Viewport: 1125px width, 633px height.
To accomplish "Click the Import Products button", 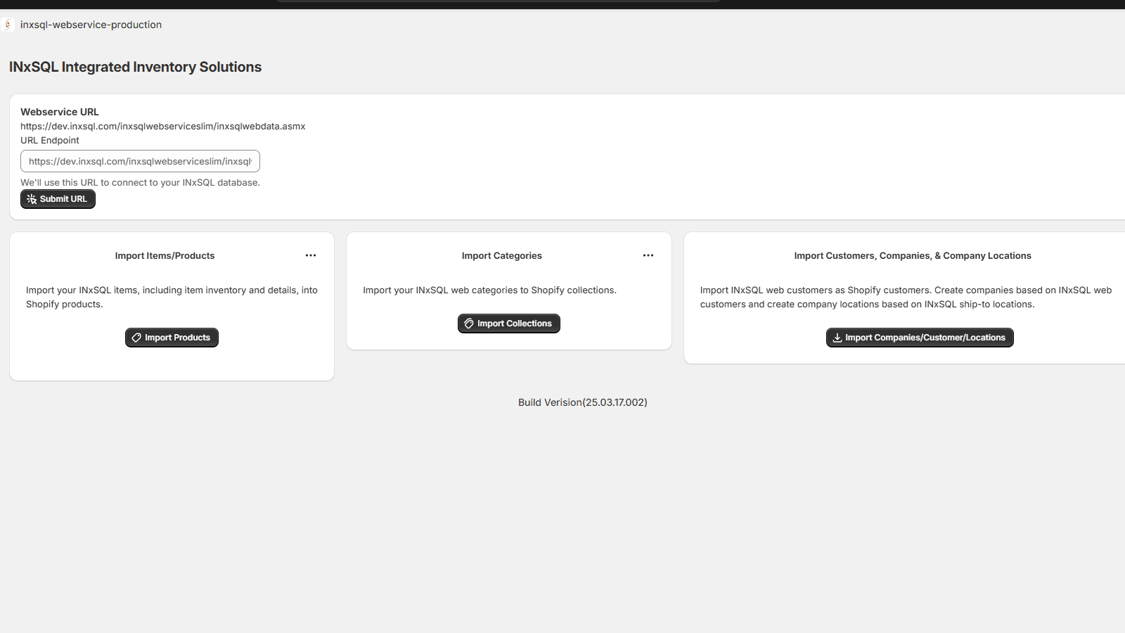I will click(172, 338).
